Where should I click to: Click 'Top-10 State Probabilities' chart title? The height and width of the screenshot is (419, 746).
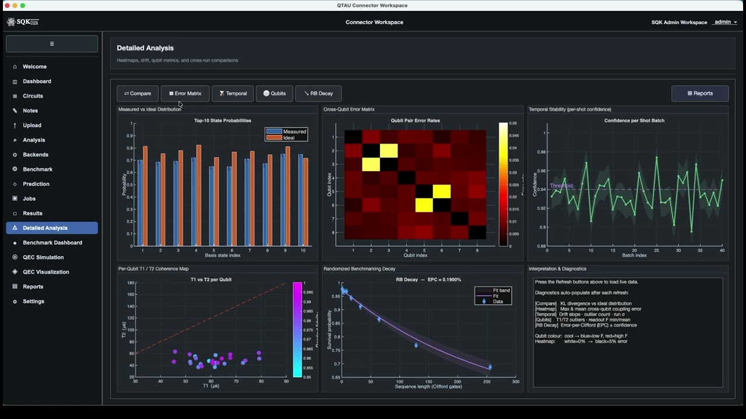click(223, 120)
